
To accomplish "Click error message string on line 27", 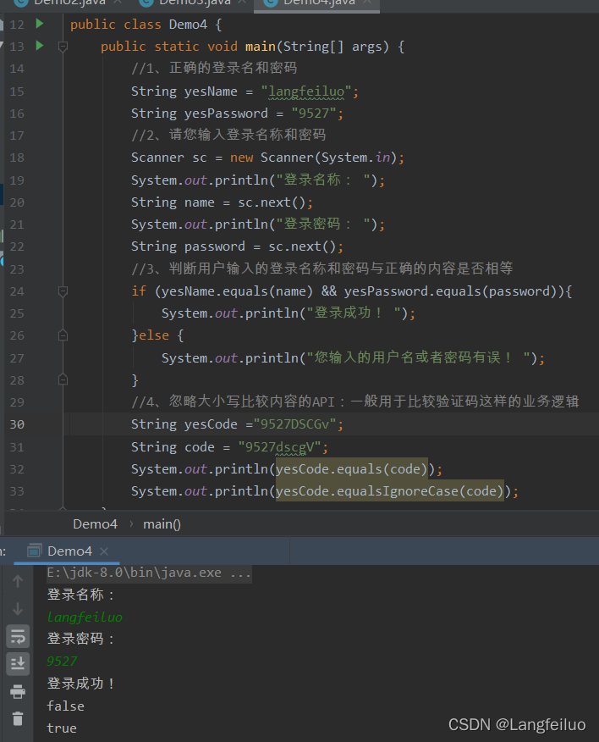I will (419, 357).
